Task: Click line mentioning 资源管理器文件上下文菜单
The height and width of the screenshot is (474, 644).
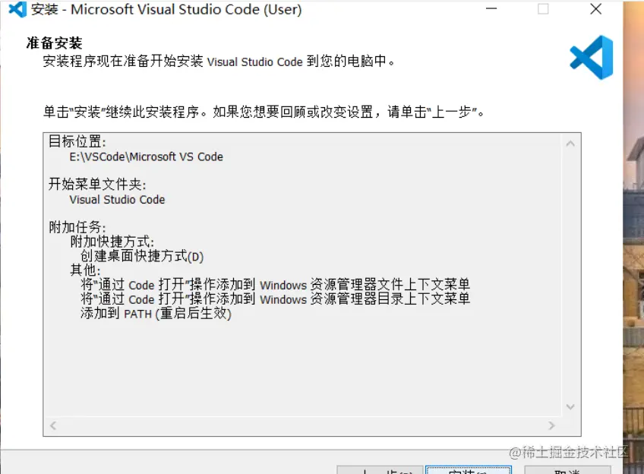Action: click(x=275, y=285)
